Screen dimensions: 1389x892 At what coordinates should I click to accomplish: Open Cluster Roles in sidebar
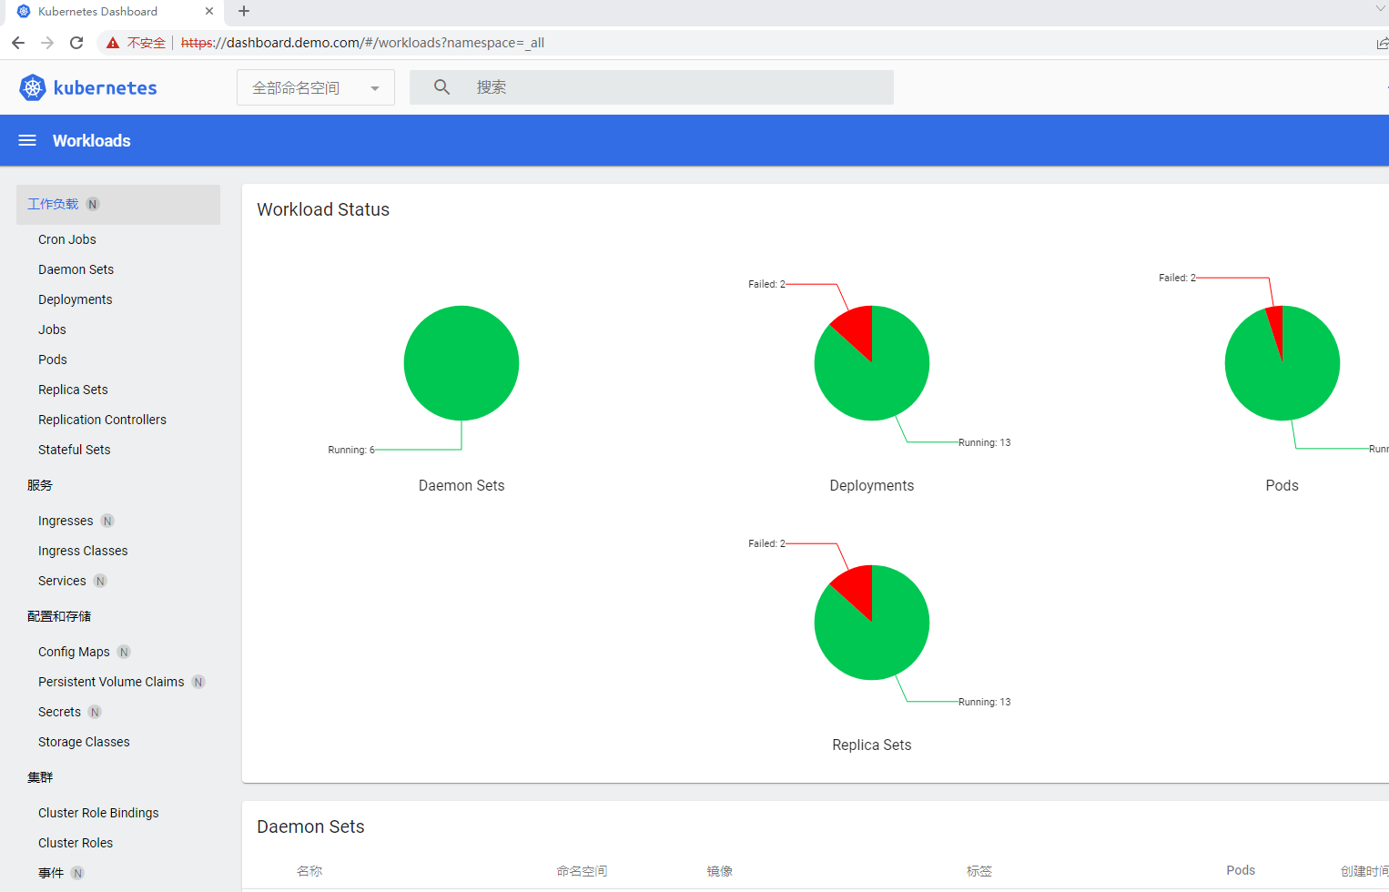(x=76, y=843)
